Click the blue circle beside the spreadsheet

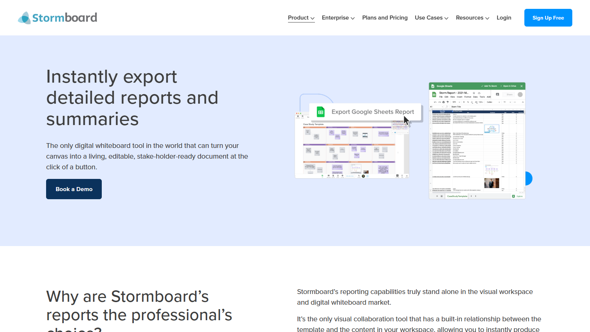coord(529,179)
